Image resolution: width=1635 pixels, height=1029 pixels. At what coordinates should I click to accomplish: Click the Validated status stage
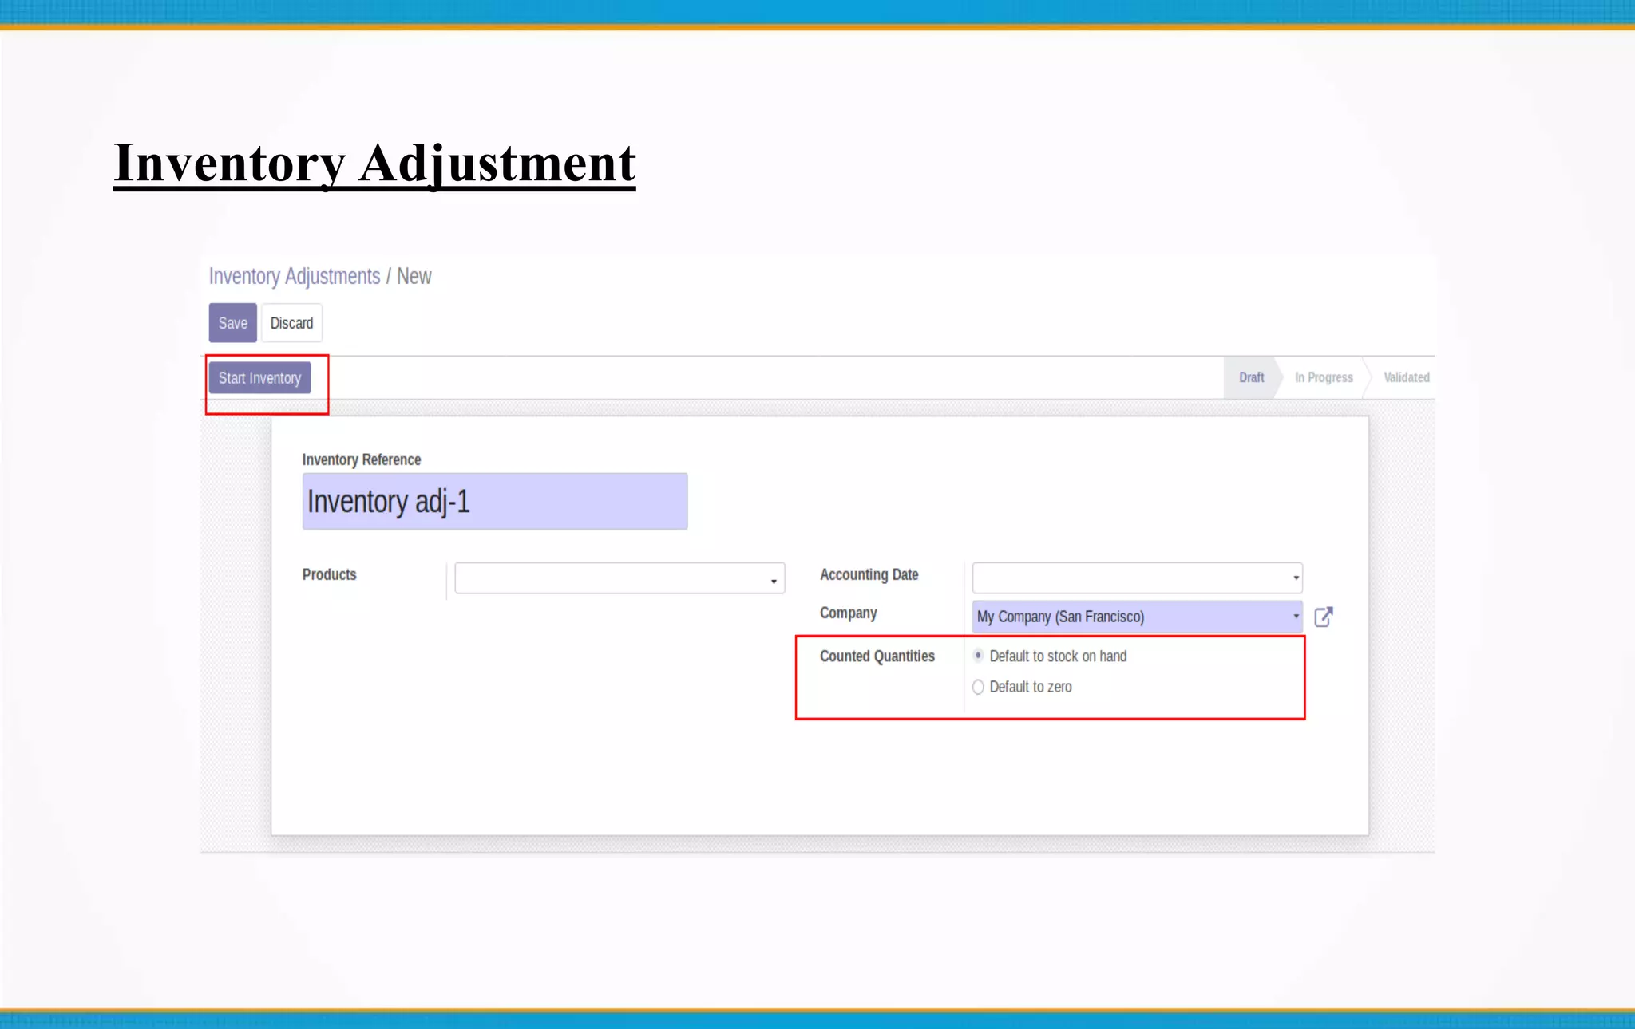[1406, 377]
